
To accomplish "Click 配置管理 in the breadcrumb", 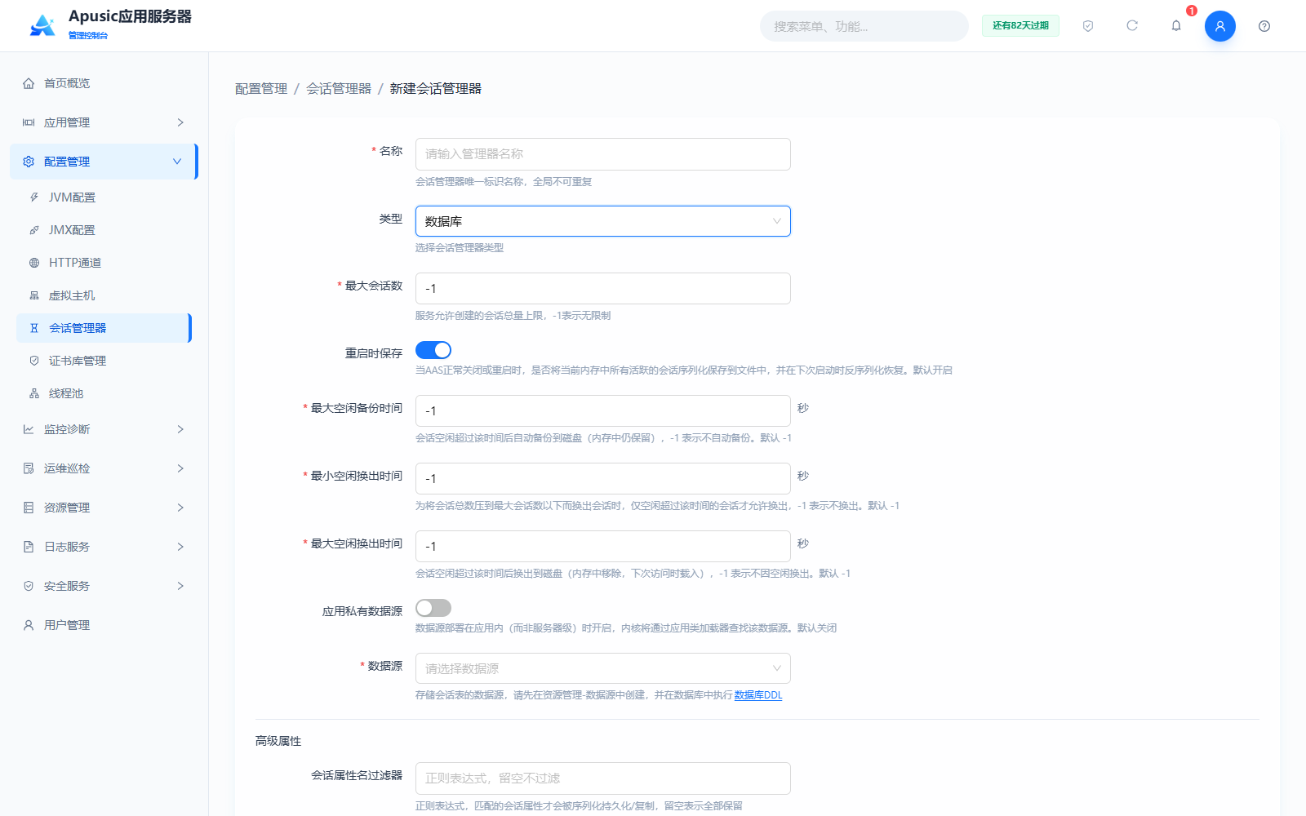I will [x=261, y=88].
